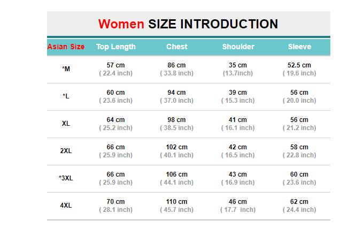Click the 62 cm sleeve value
Image resolution: width=356 pixels, height=236 pixels.
[299, 202]
